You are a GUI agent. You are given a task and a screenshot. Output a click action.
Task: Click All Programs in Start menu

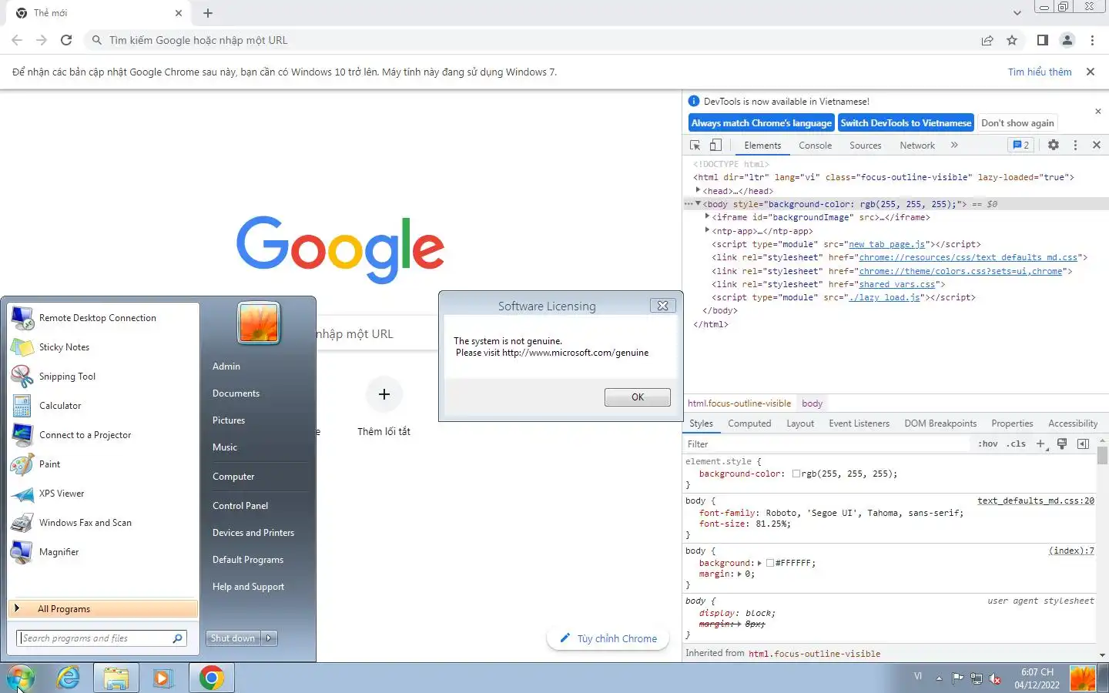(x=103, y=608)
